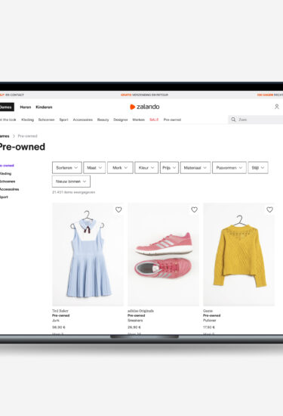The height and width of the screenshot is (416, 283).
Task: Open the Merk filter dropdown
Action: (120, 168)
